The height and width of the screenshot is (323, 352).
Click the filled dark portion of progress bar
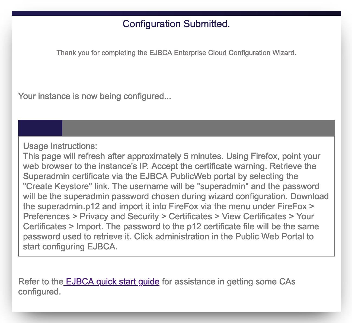[x=40, y=128]
